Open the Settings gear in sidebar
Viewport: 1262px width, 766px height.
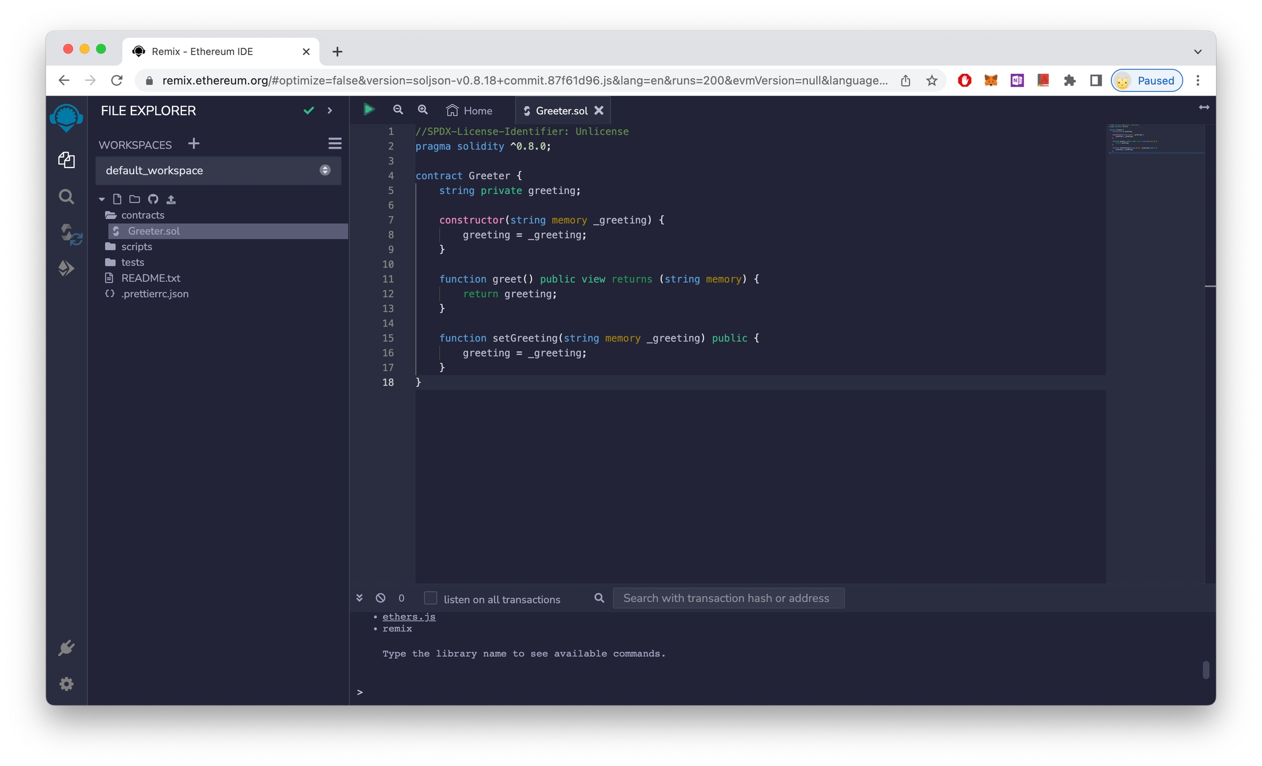(x=66, y=684)
